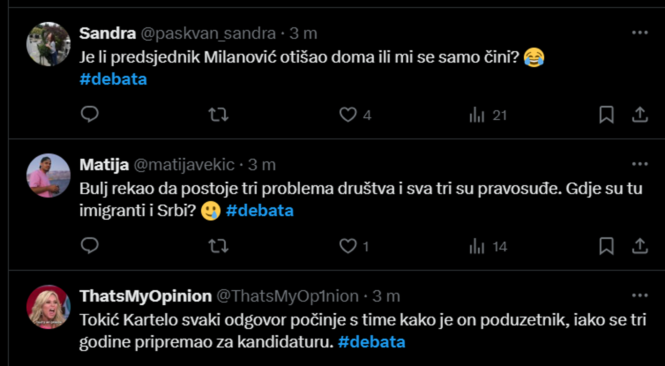Viewport: 665px width, 366px height.
Task: Reply to Matija's tweet
Action: 89,246
